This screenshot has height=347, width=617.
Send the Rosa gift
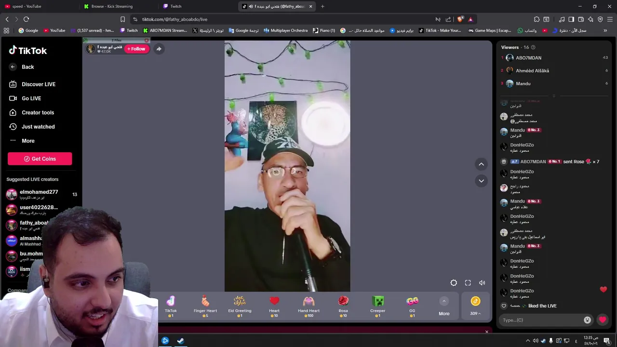coord(343,307)
